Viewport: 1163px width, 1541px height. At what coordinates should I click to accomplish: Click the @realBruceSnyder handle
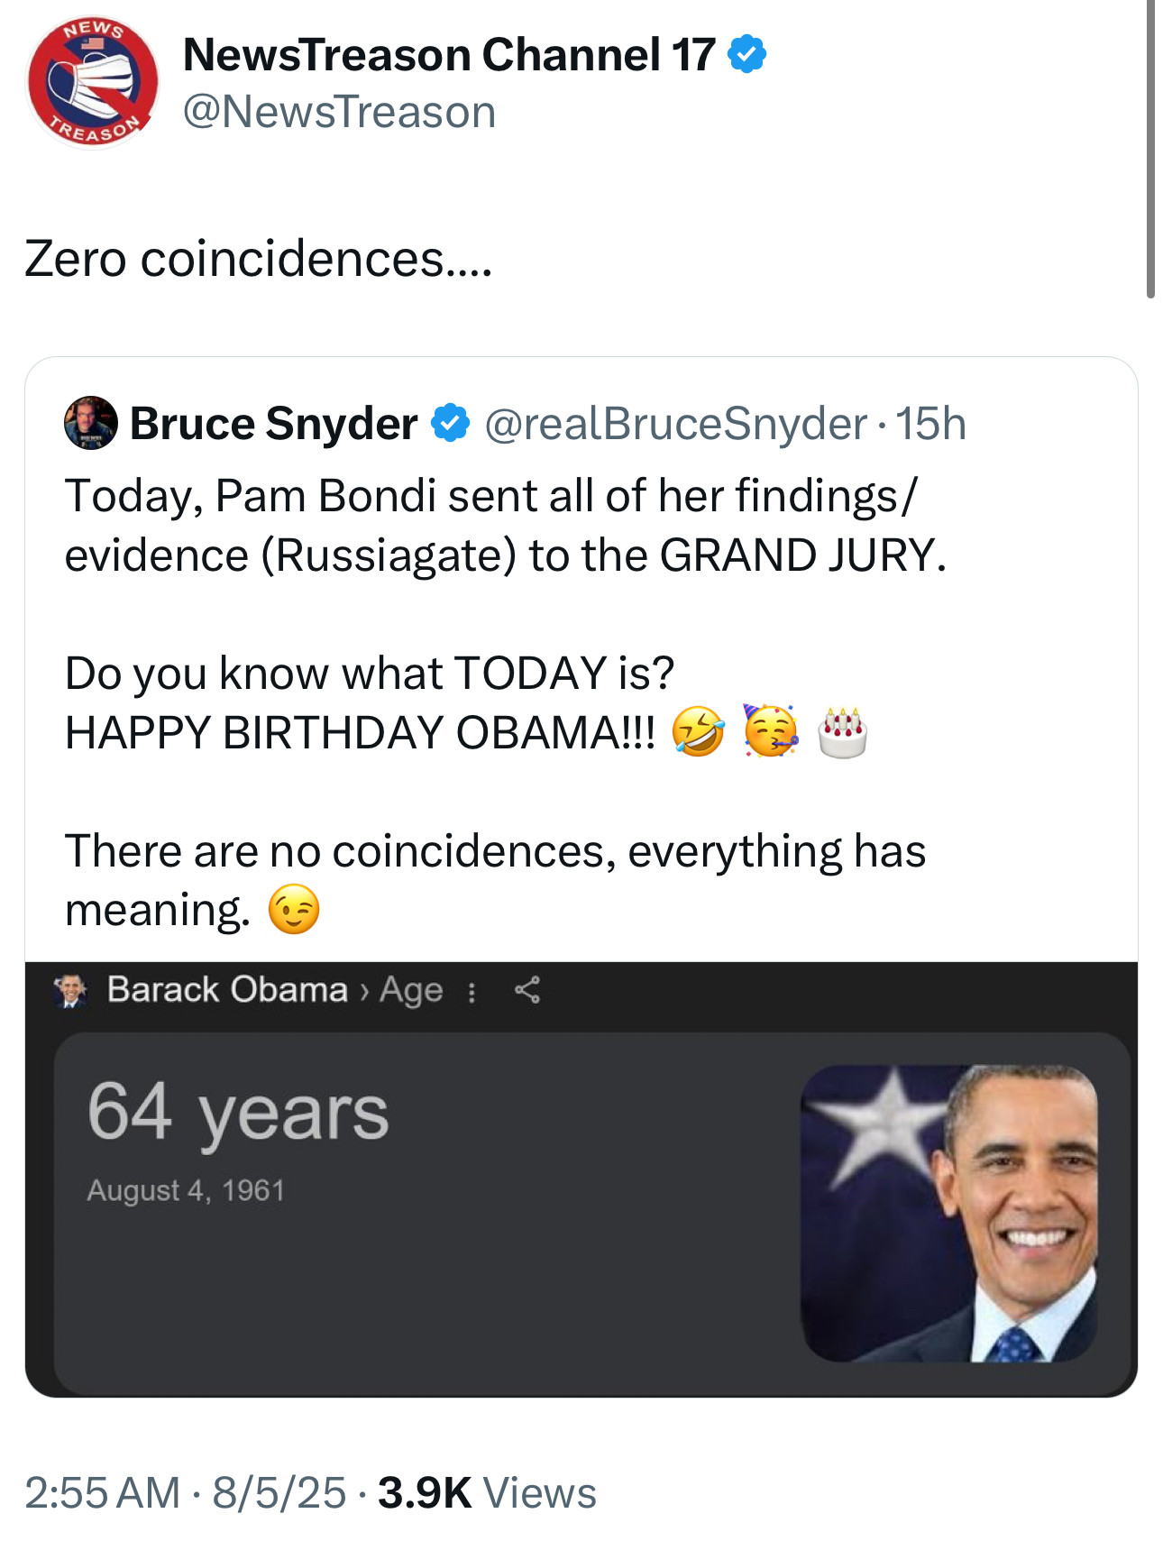tap(675, 424)
